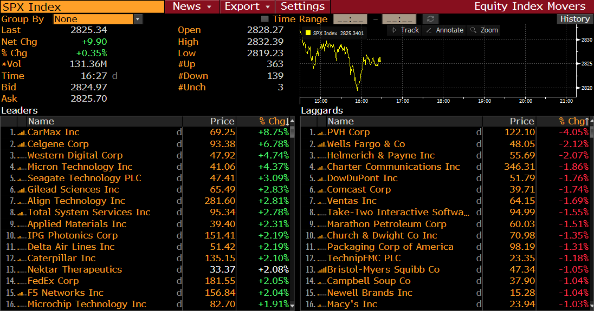Click the CarMax % Chg value +8.75%
Screen dimensions: 594x311
pyautogui.click(x=273, y=133)
